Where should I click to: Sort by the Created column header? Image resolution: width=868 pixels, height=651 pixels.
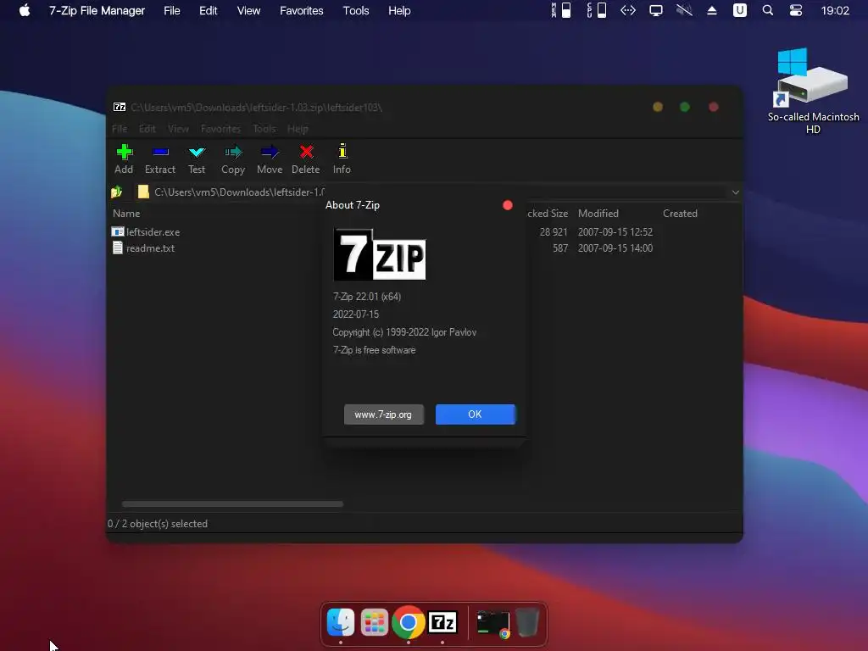(x=681, y=213)
